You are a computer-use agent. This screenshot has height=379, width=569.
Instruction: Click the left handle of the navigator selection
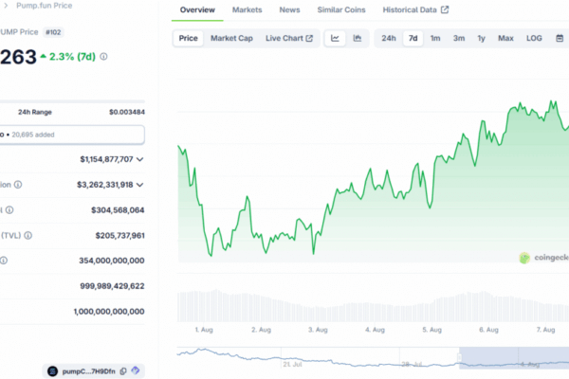(x=459, y=358)
